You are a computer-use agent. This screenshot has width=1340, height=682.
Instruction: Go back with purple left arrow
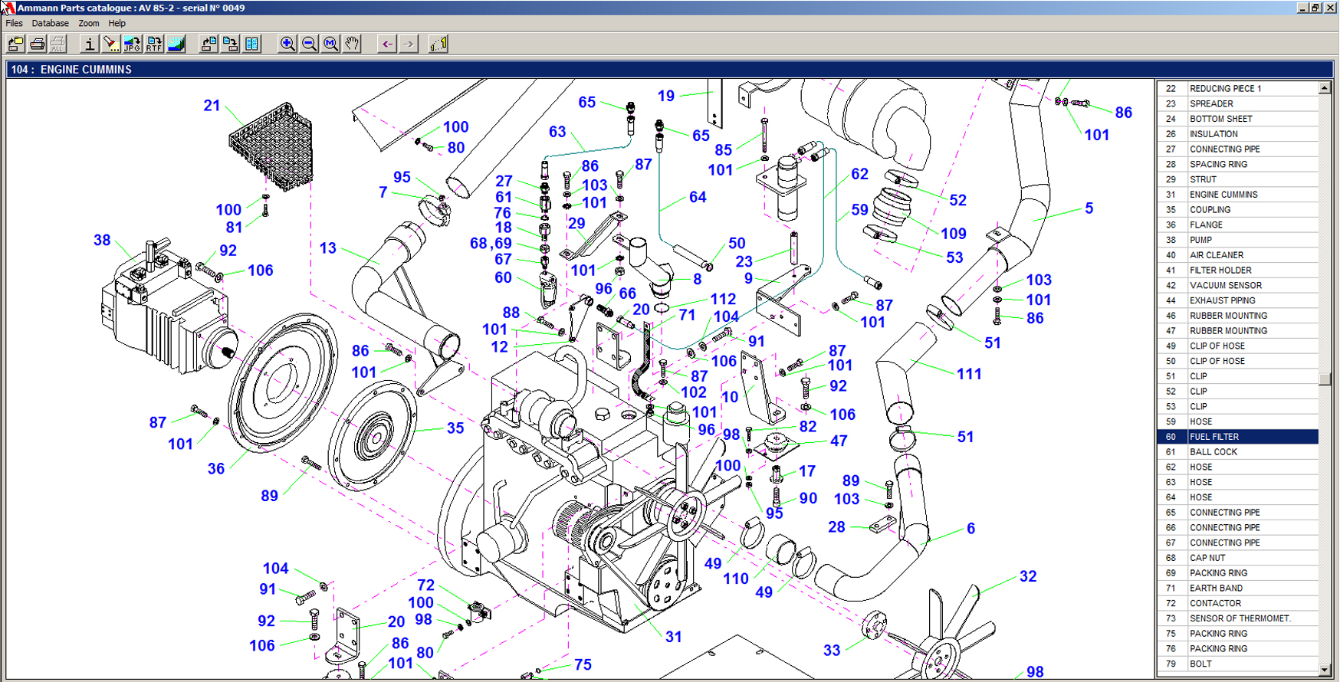387,44
